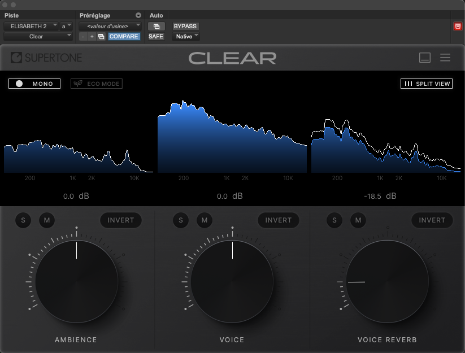Click the Ambience knob
This screenshot has height=353, width=465.
[77, 282]
